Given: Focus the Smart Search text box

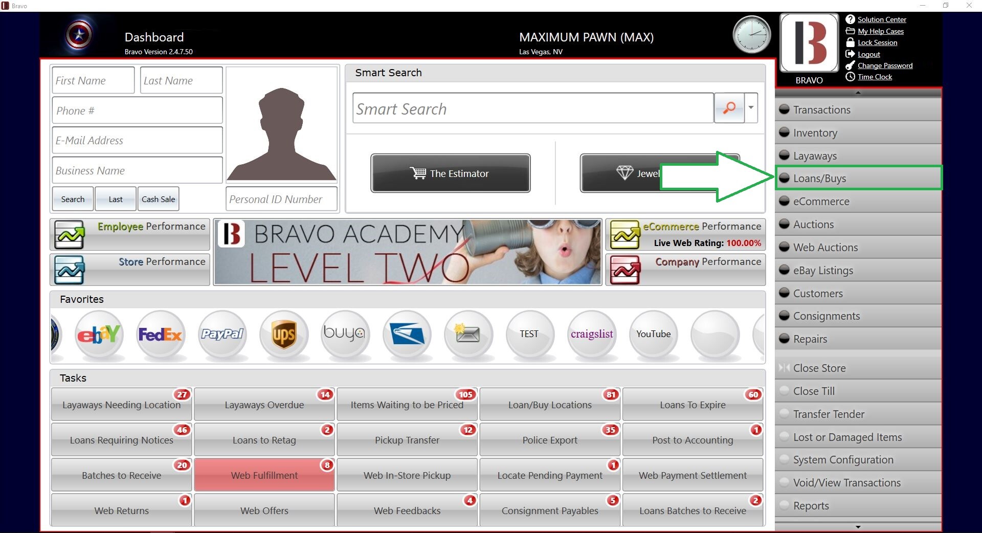Looking at the screenshot, I should [x=533, y=108].
